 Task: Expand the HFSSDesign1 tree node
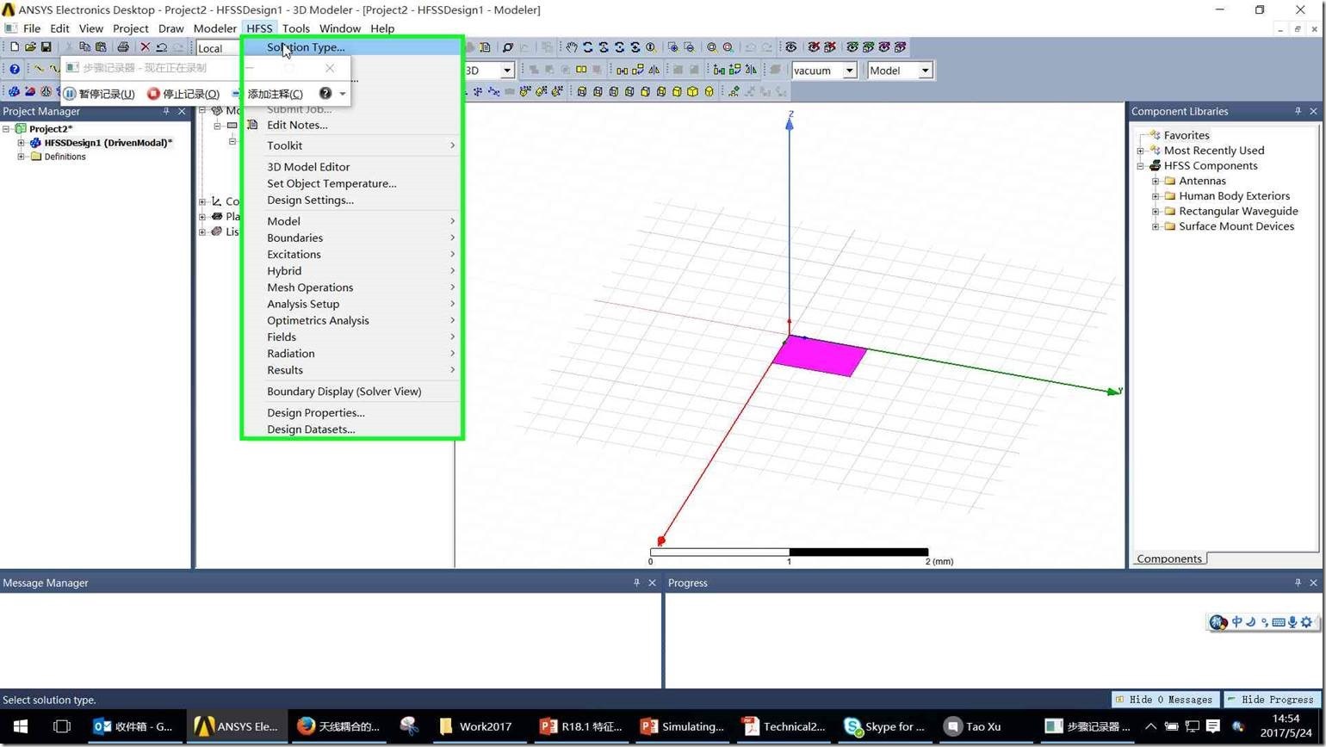pyautogui.click(x=22, y=143)
